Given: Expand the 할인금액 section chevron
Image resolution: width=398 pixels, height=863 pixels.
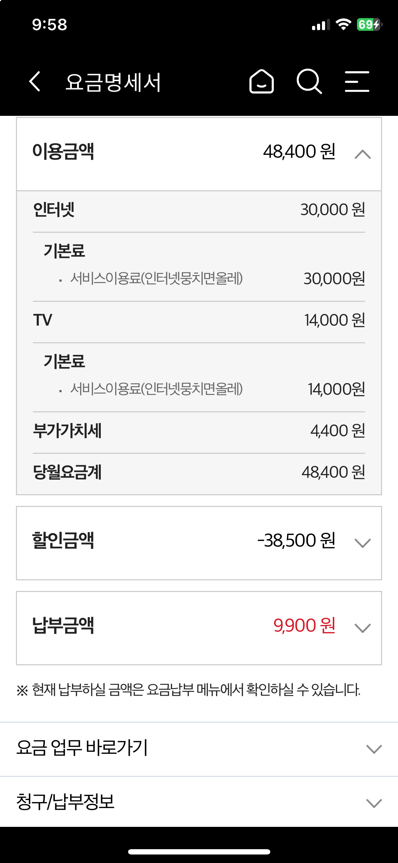Looking at the screenshot, I should [363, 543].
